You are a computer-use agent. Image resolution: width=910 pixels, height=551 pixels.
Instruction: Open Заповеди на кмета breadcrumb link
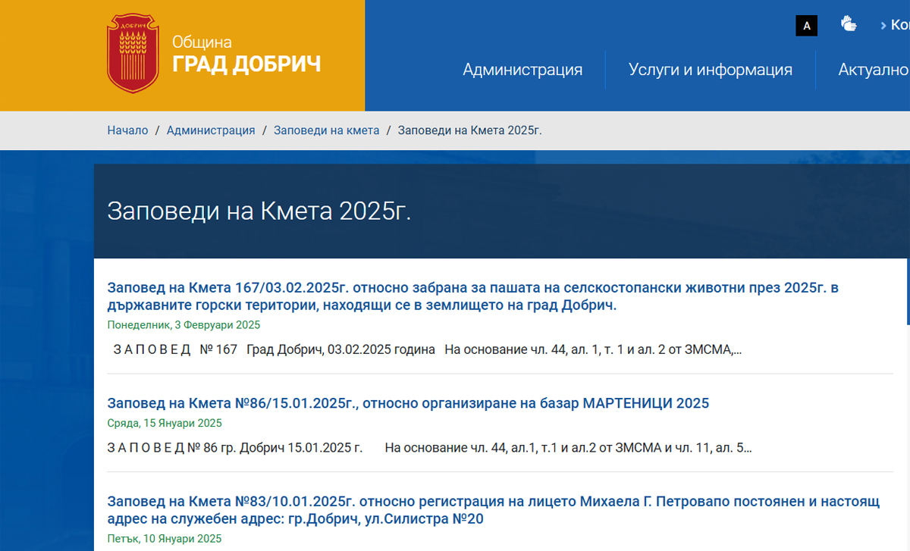(x=326, y=130)
